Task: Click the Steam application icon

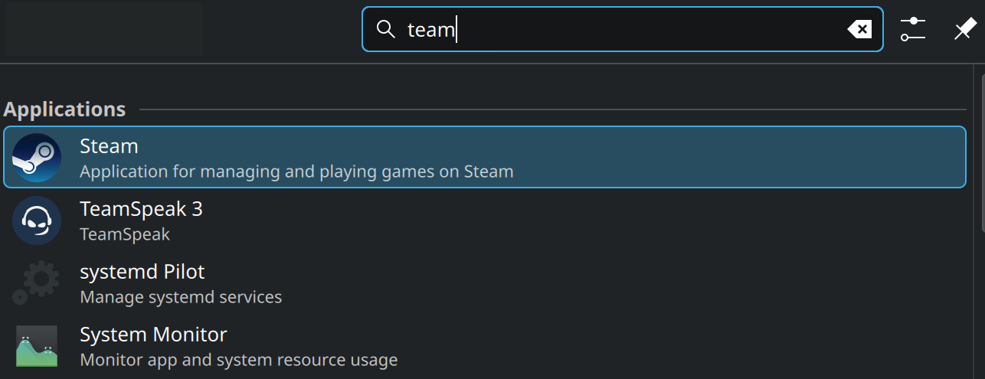Action: click(x=37, y=157)
